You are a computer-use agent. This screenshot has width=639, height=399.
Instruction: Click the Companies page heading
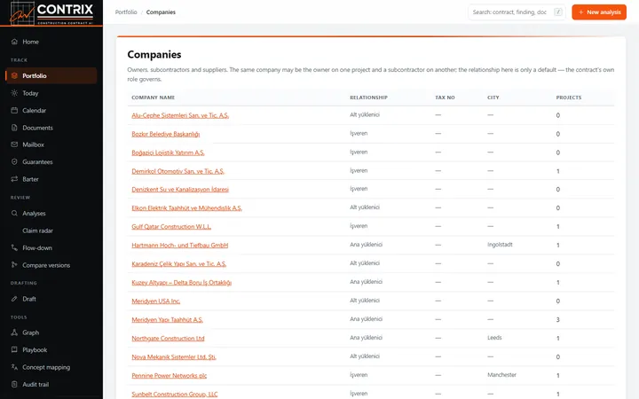click(154, 55)
